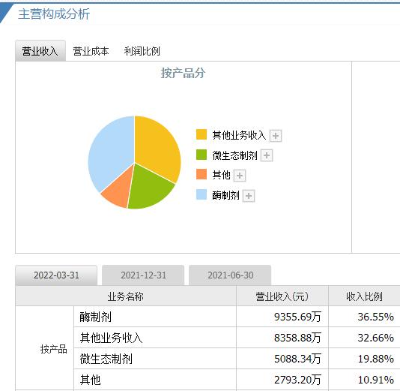Select the 2021-06-30 date tab
The image size is (400, 391).
[x=230, y=275]
